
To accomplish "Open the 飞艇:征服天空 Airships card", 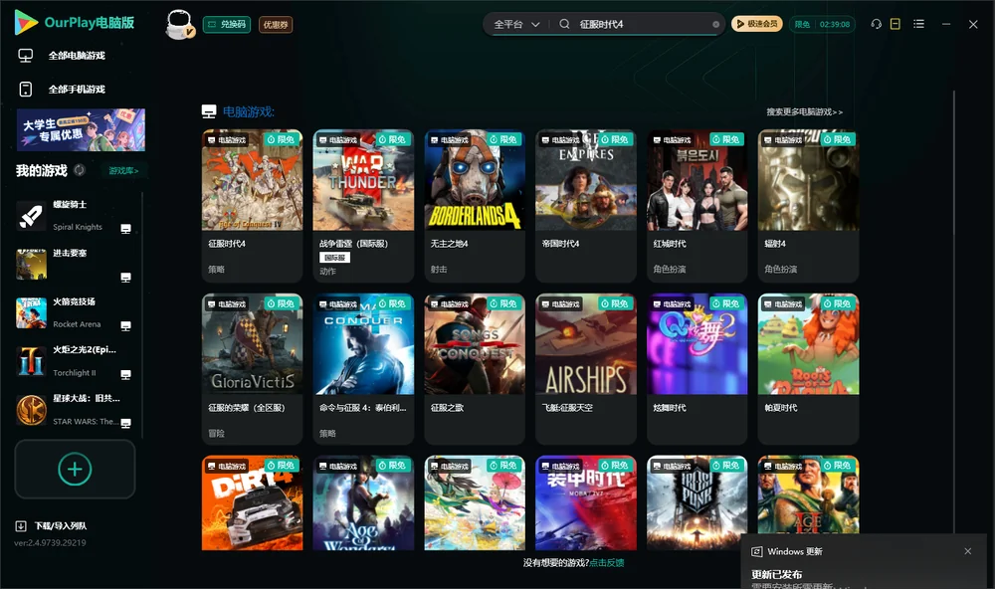I will coord(586,369).
